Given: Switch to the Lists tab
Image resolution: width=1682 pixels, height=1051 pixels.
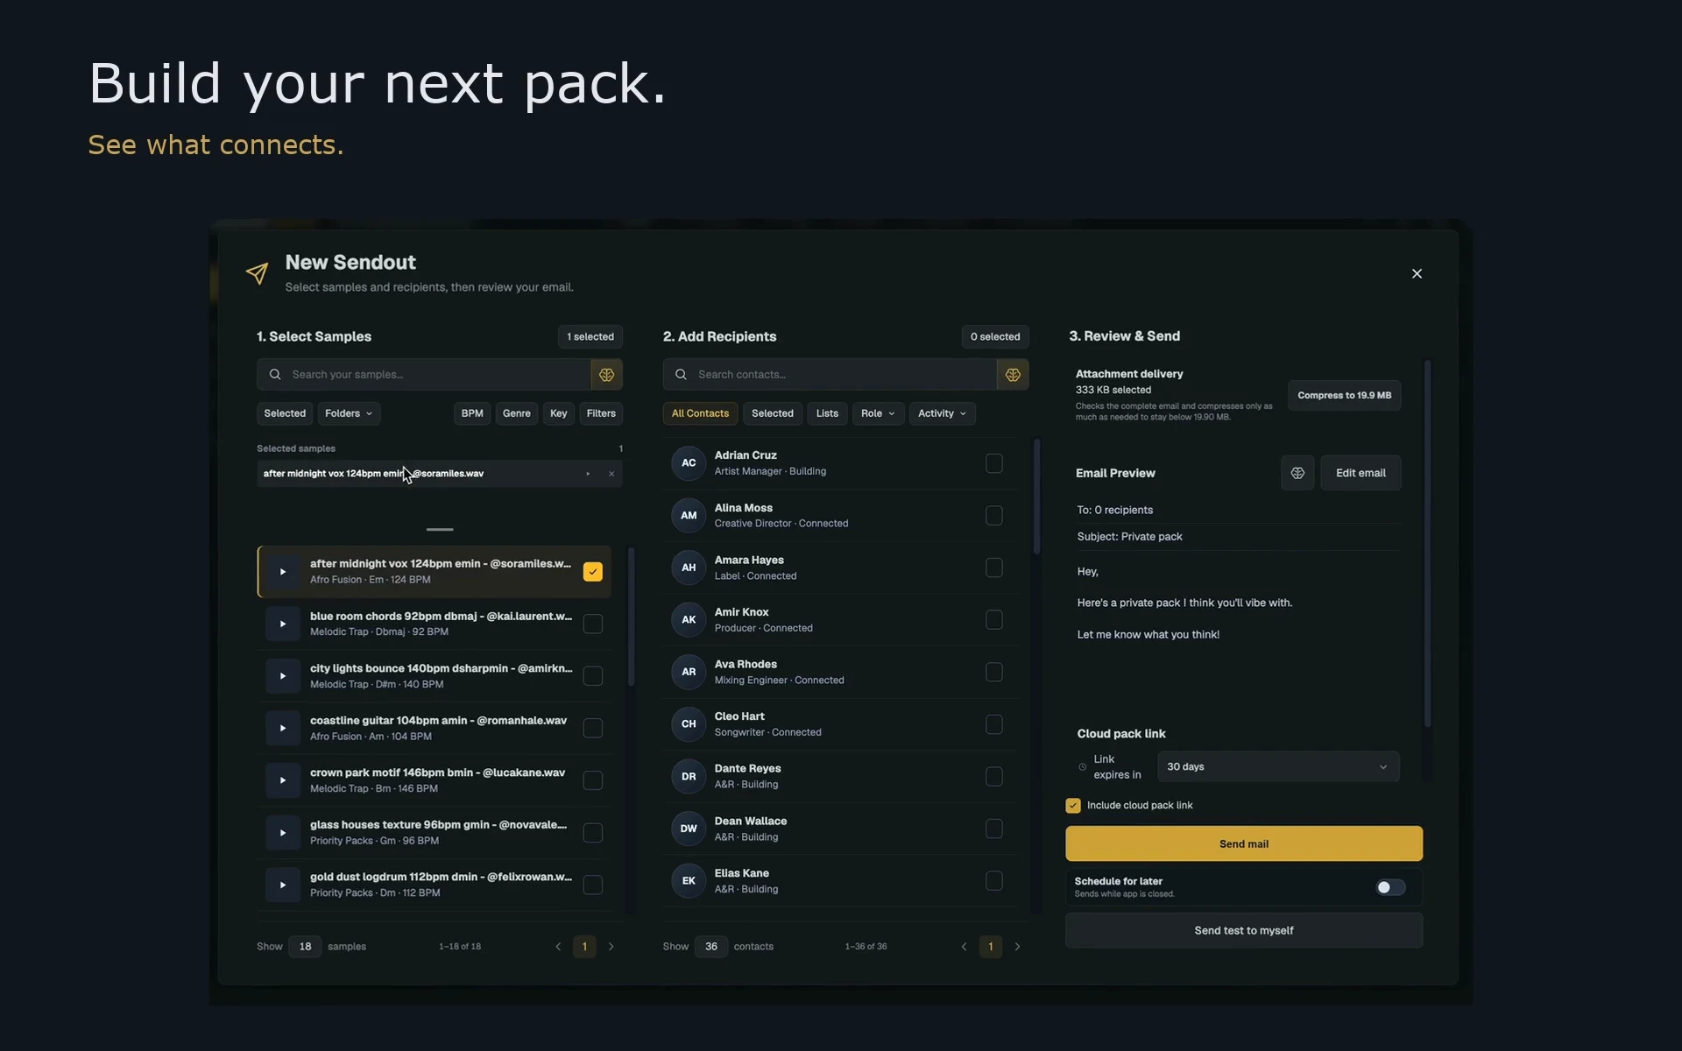Looking at the screenshot, I should (x=827, y=413).
